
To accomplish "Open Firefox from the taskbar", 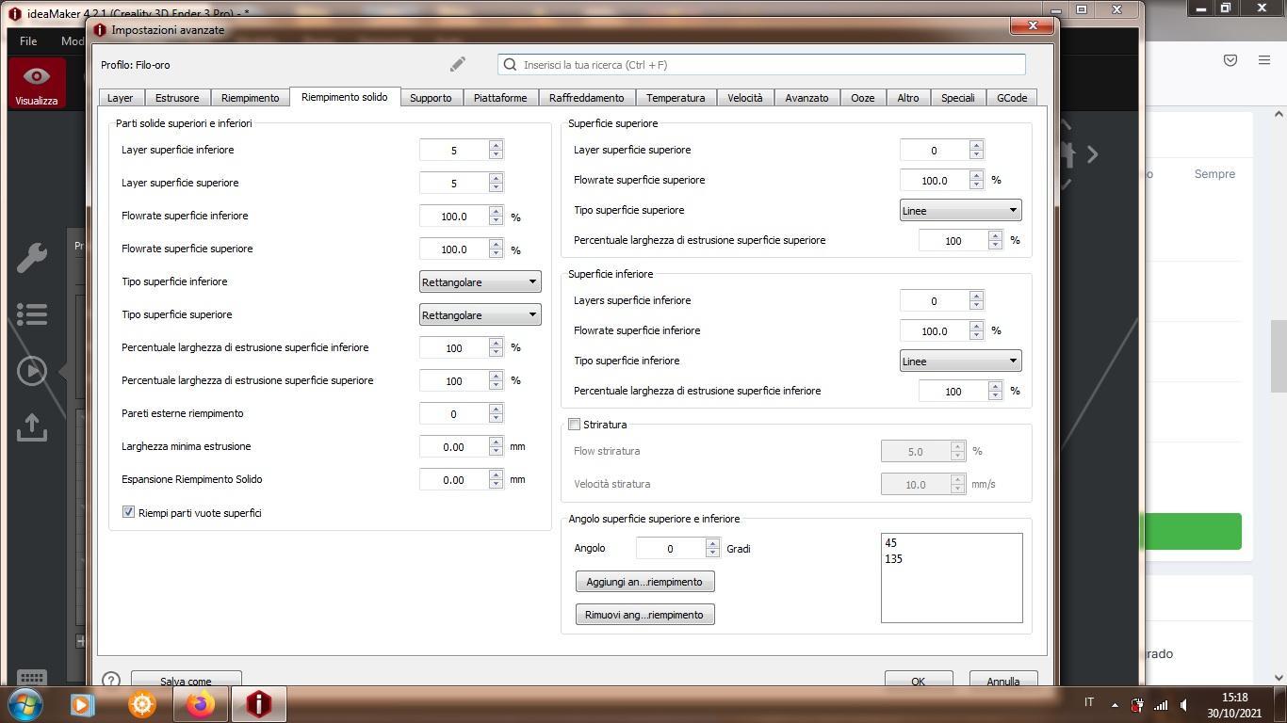I will 200,704.
